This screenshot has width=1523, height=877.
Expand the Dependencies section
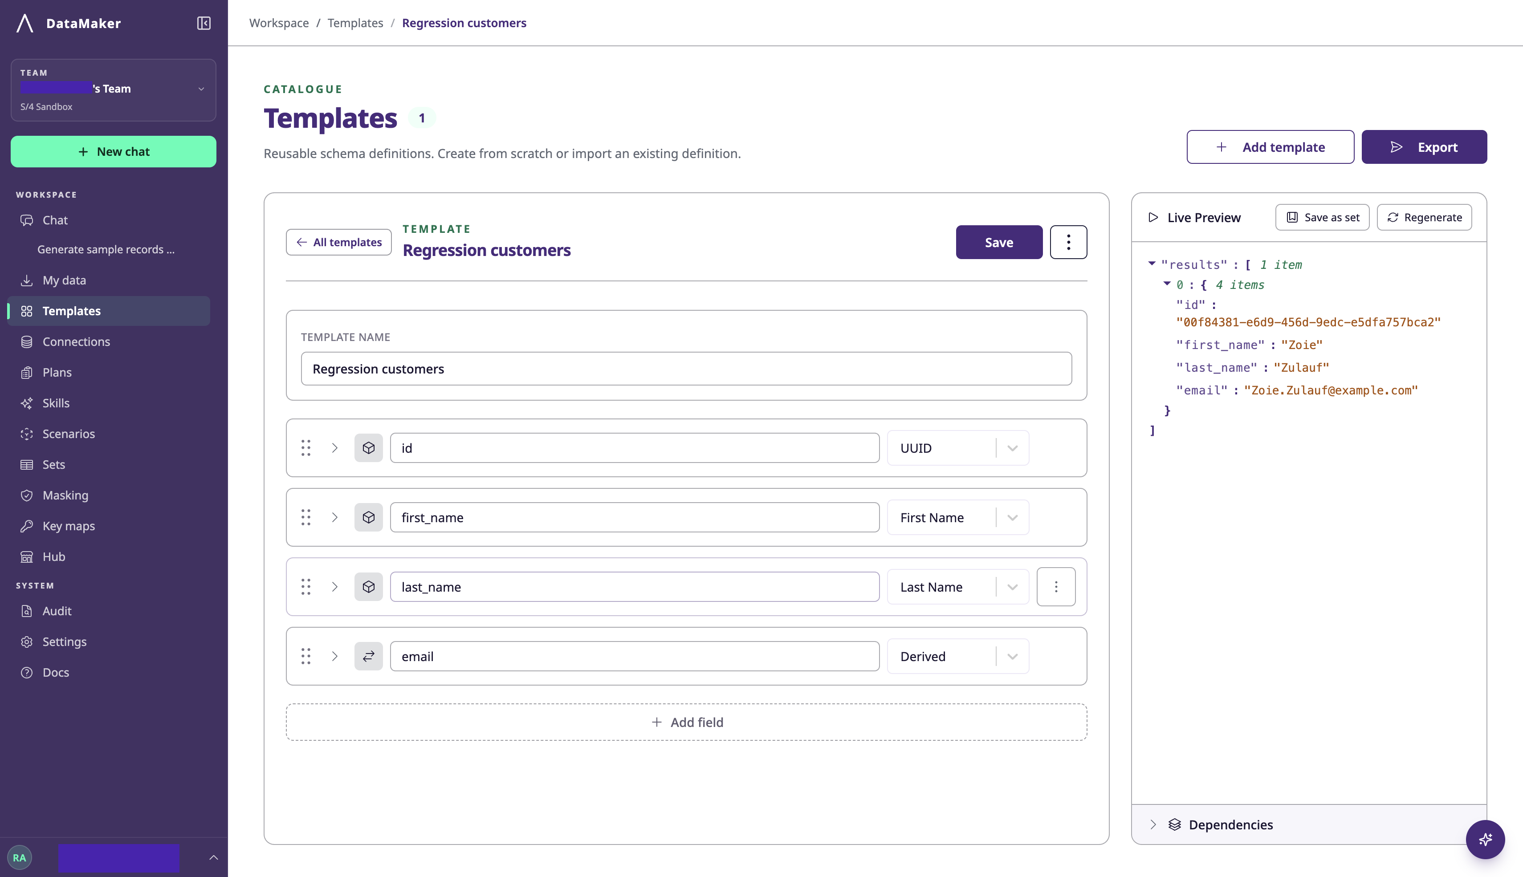1153,824
